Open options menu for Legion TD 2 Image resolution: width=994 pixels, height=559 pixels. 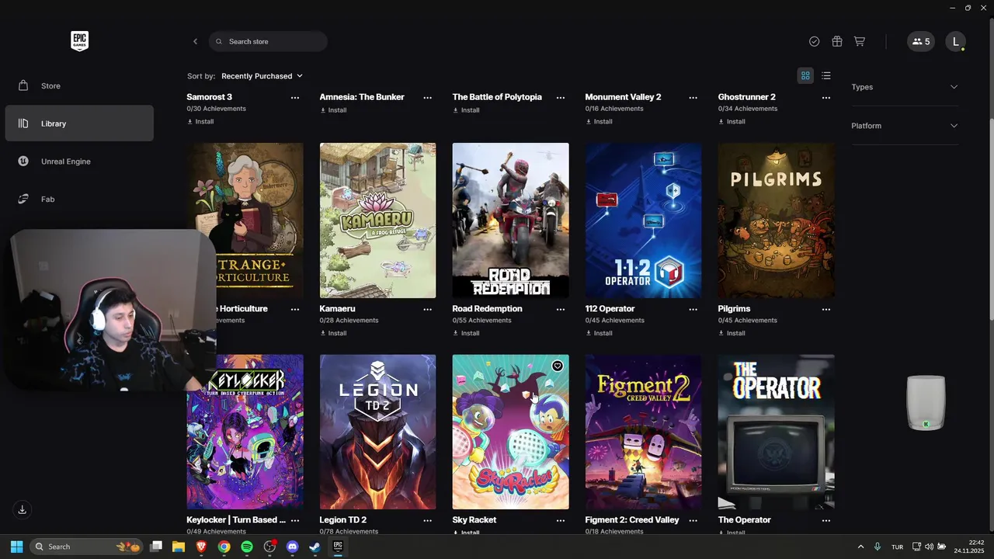click(x=428, y=520)
